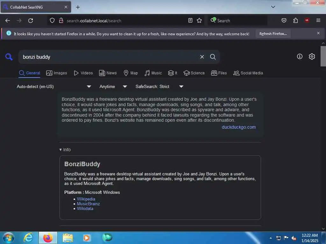The height and width of the screenshot is (244, 326).
Task: Clear the bonzi buddy search query
Action: point(202,57)
